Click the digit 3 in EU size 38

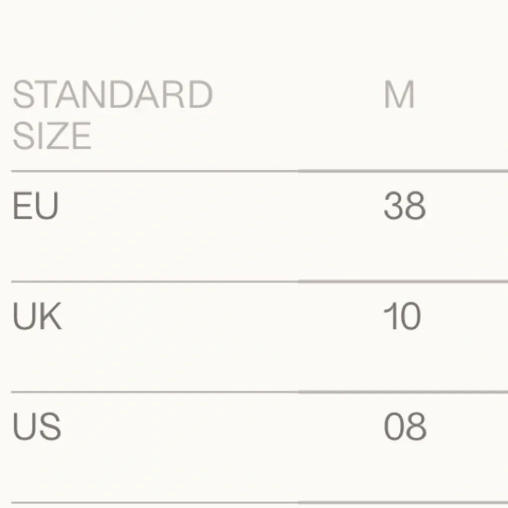(394, 206)
